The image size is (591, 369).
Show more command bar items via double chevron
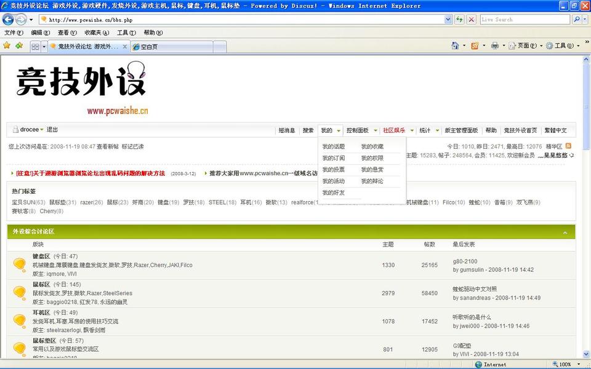point(587,42)
